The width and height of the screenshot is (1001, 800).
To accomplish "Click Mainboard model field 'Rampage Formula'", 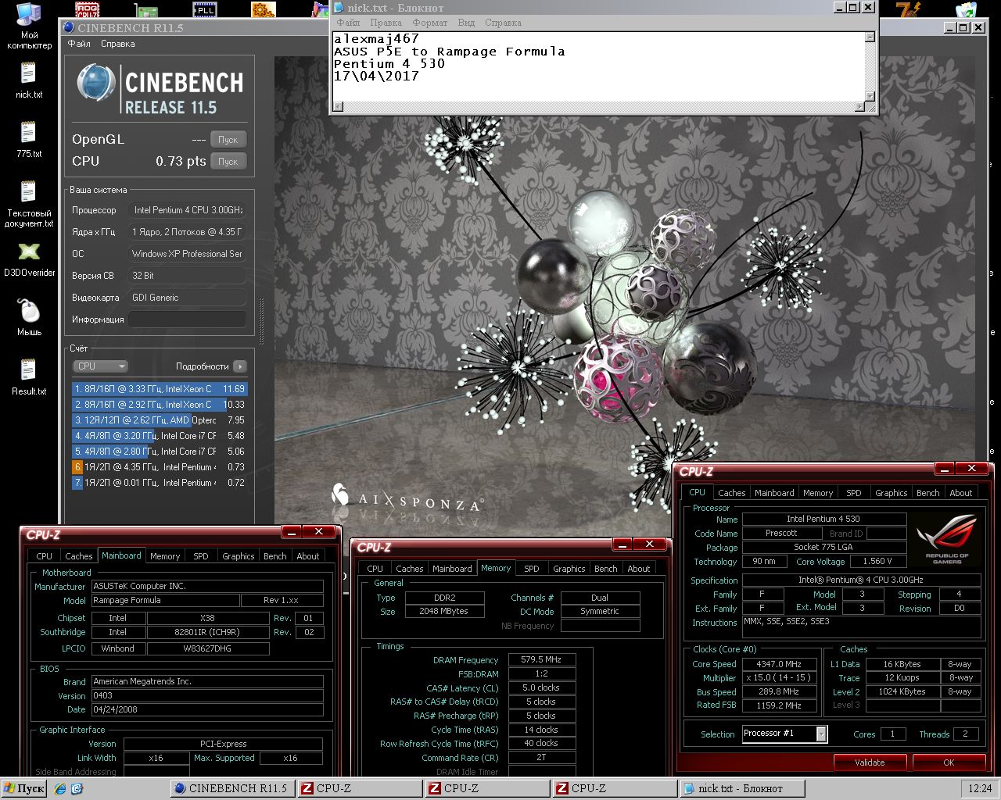I will (165, 600).
